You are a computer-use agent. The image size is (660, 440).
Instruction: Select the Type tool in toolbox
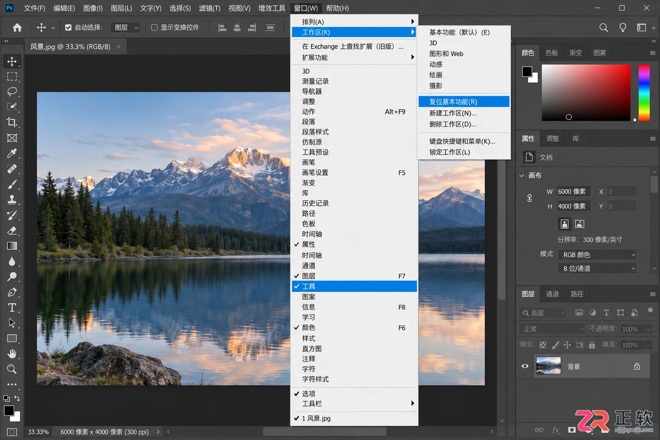pos(12,308)
